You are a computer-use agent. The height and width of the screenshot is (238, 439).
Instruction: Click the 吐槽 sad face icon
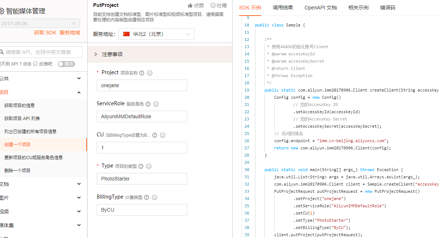(x=213, y=5)
